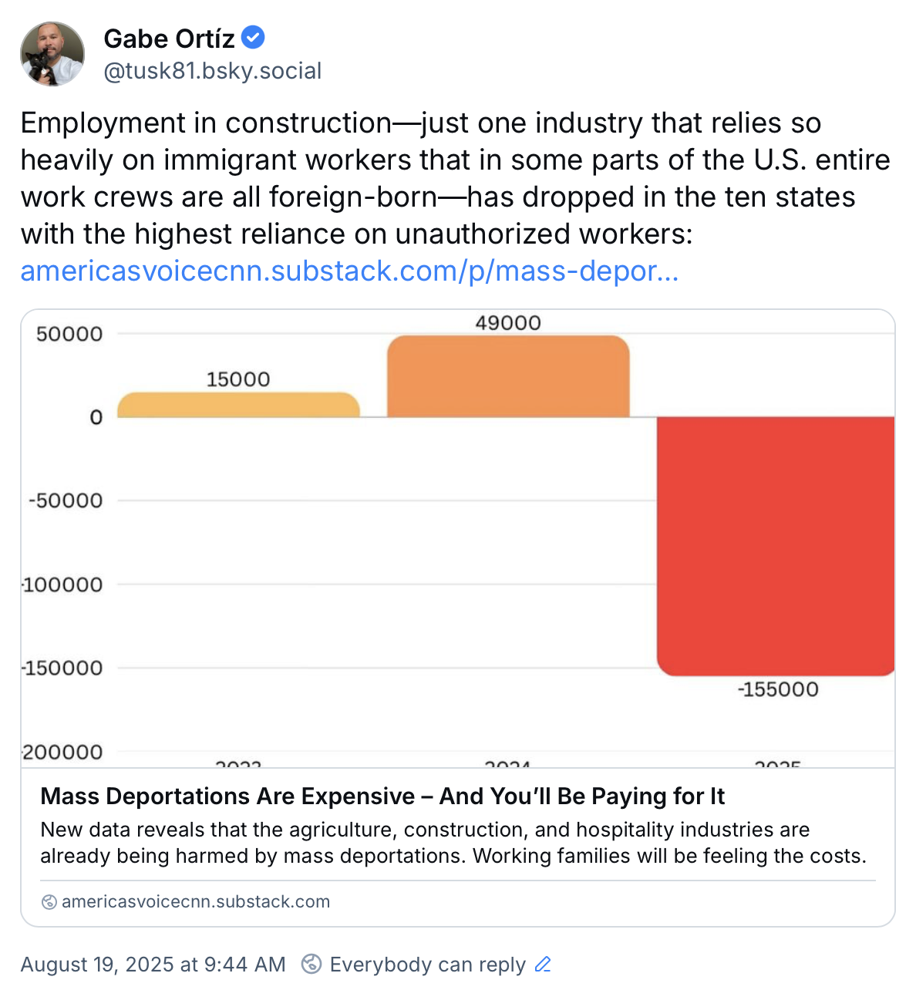Open the "Mass Deportations Are Expensive" card title
Image resolution: width=916 pixels, height=990 pixels.
[x=382, y=796]
